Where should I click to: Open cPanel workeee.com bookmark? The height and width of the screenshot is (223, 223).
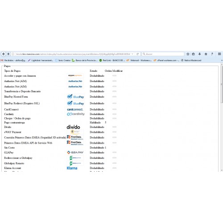point(166,60)
